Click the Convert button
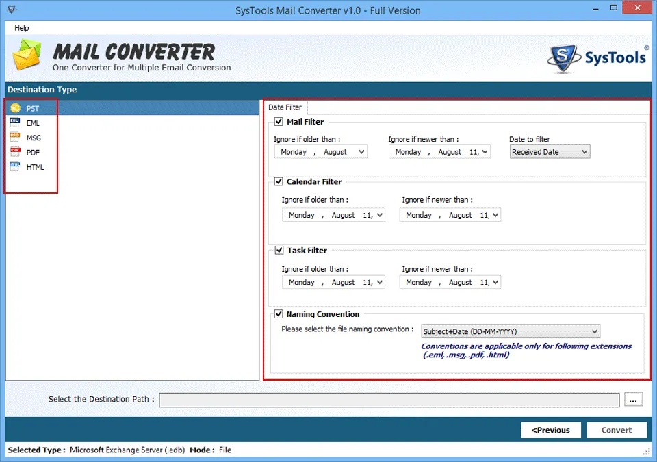Image resolution: width=657 pixels, height=462 pixels. pyautogui.click(x=617, y=430)
